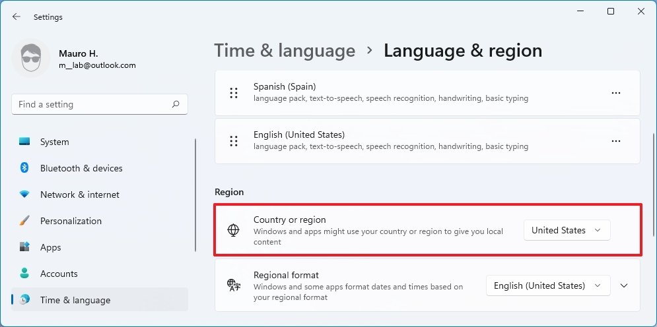
Task: Click the search magnifier icon
Action: click(176, 104)
